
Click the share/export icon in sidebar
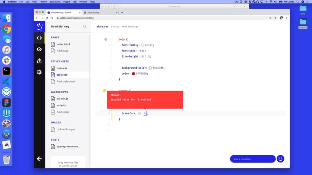(x=39, y=60)
